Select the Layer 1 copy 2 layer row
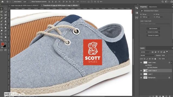 coord(156,71)
